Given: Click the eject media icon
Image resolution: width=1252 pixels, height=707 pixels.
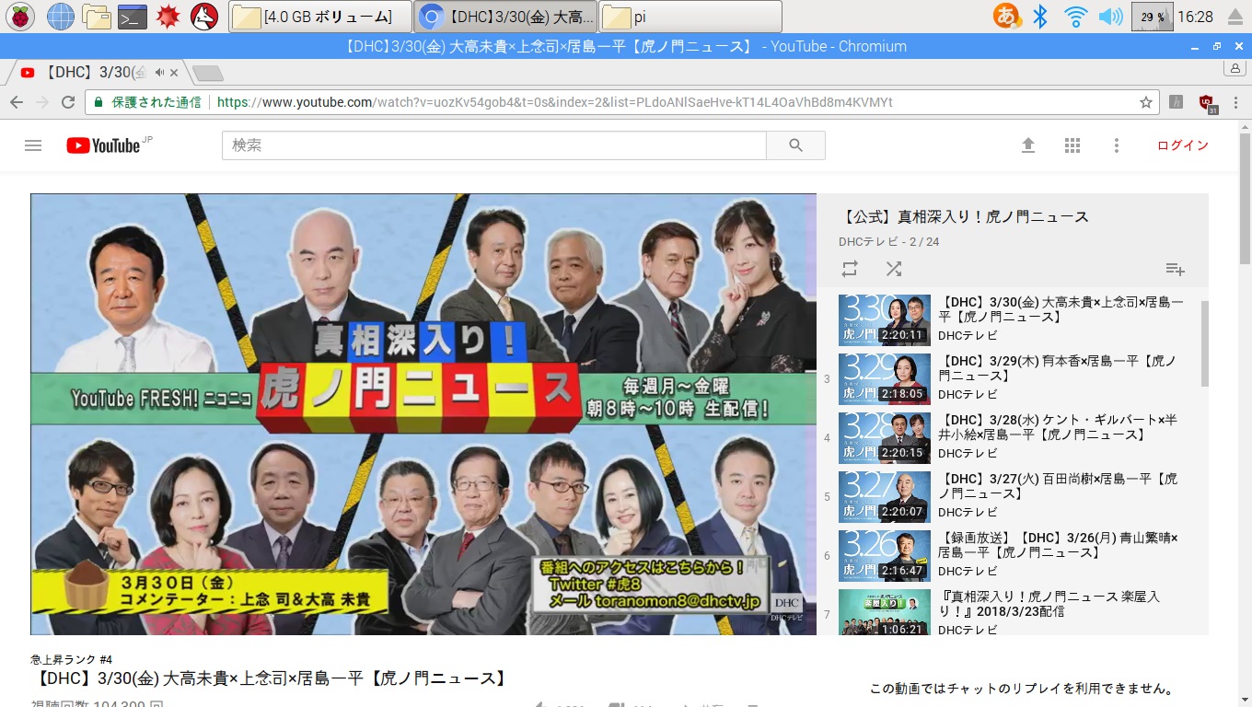Looking at the screenshot, I should (1235, 17).
